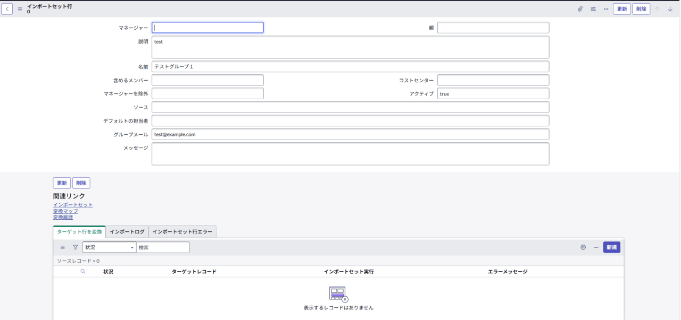This screenshot has width=681, height=320.
Task: Open the 変換マップ related link
Action: [x=65, y=211]
